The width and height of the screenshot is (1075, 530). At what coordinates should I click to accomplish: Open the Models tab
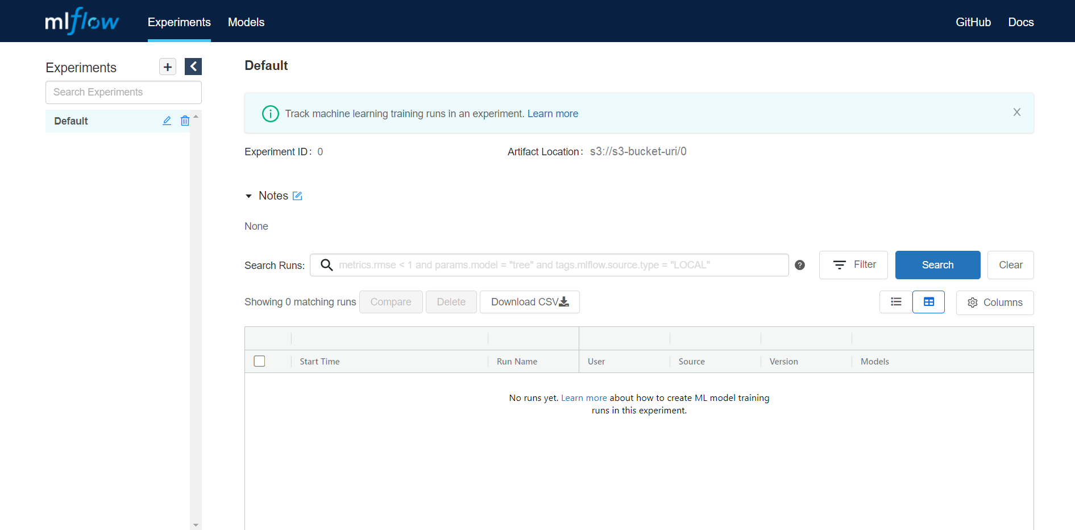point(246,22)
